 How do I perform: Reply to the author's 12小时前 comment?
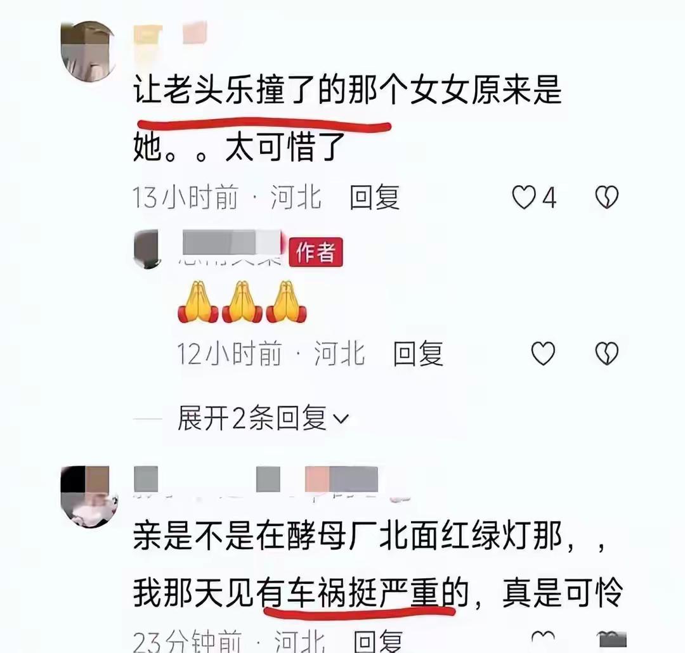click(418, 353)
